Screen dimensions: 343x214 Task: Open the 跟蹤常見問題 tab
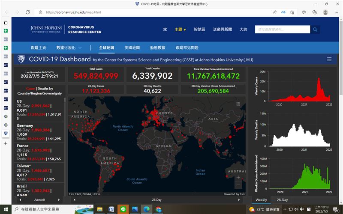pyautogui.click(x=187, y=48)
